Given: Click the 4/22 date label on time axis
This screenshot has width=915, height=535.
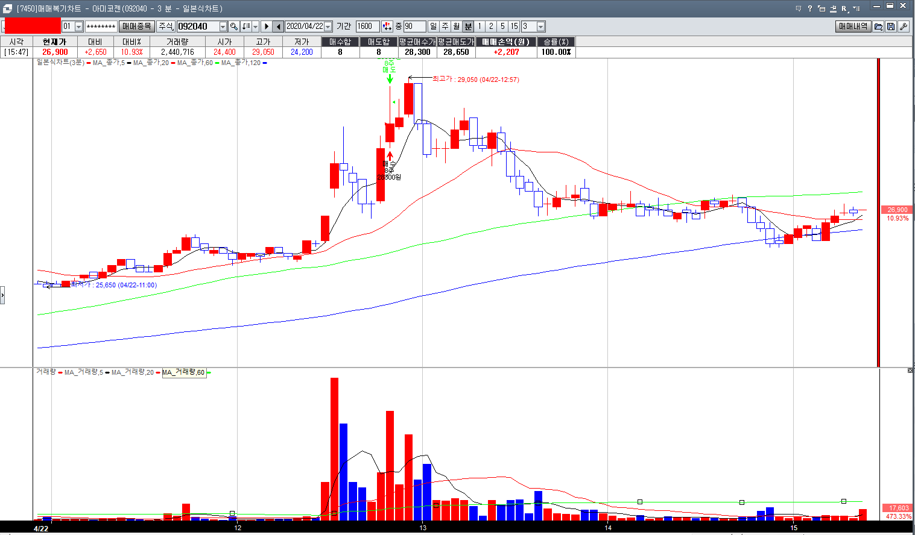Looking at the screenshot, I should coord(41,528).
